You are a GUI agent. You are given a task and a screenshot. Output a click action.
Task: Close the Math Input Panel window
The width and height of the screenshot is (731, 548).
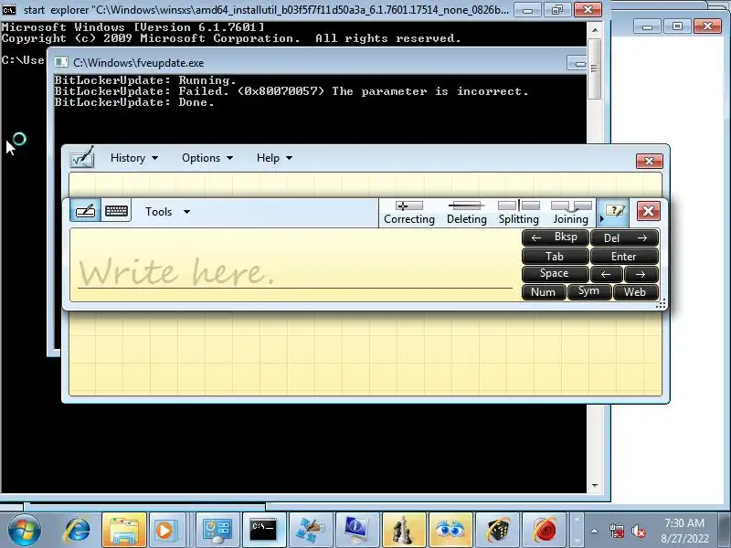click(x=649, y=161)
